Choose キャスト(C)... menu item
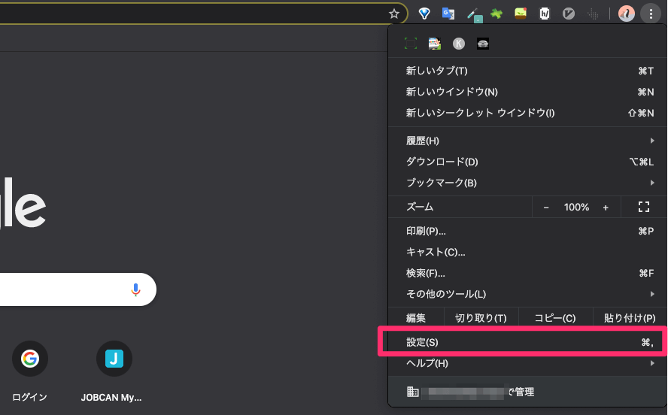The height and width of the screenshot is (415, 668). coord(527,252)
